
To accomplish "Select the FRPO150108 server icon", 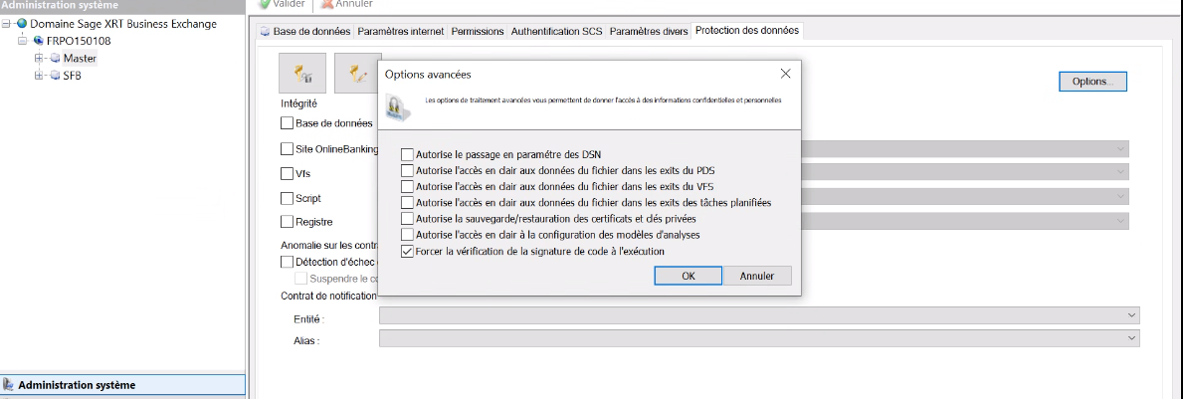I will [38, 41].
